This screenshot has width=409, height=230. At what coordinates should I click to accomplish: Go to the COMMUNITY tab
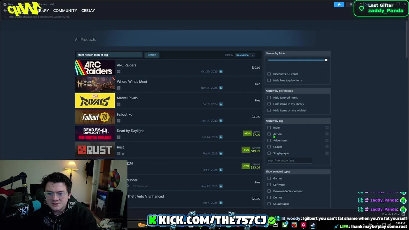coord(65,11)
